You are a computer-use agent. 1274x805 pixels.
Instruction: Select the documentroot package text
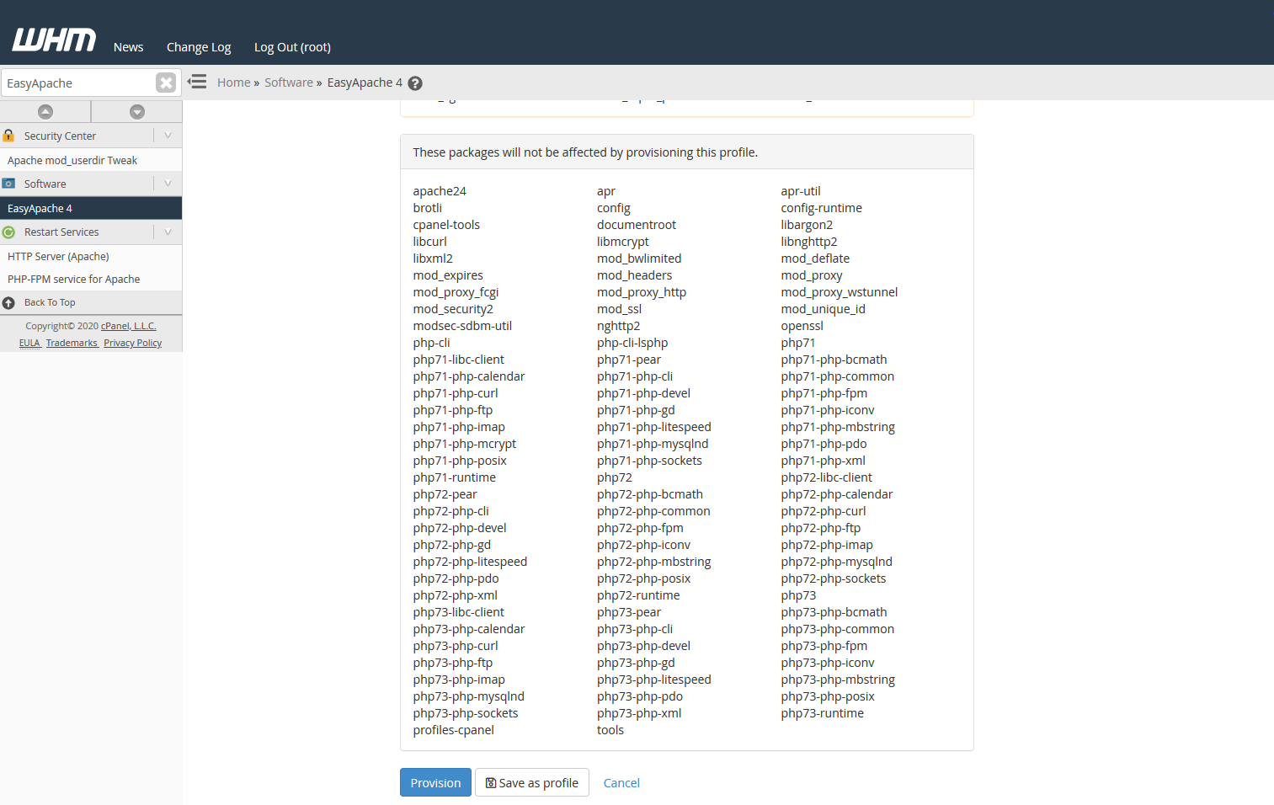[637, 225]
